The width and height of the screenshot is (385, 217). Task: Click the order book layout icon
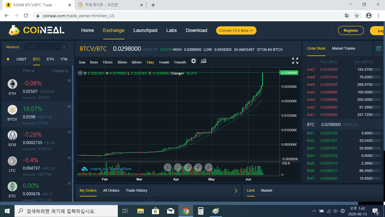click(x=379, y=49)
